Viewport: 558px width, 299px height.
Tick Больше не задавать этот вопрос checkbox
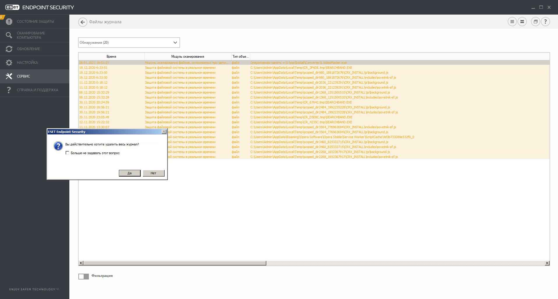click(68, 153)
